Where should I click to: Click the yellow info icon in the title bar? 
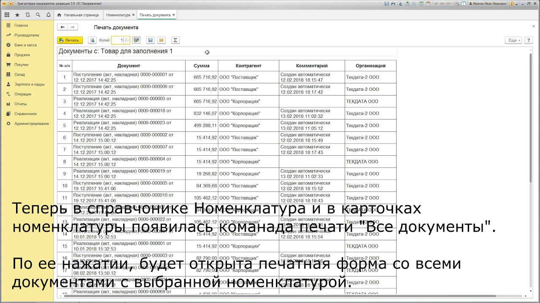pos(511,3)
